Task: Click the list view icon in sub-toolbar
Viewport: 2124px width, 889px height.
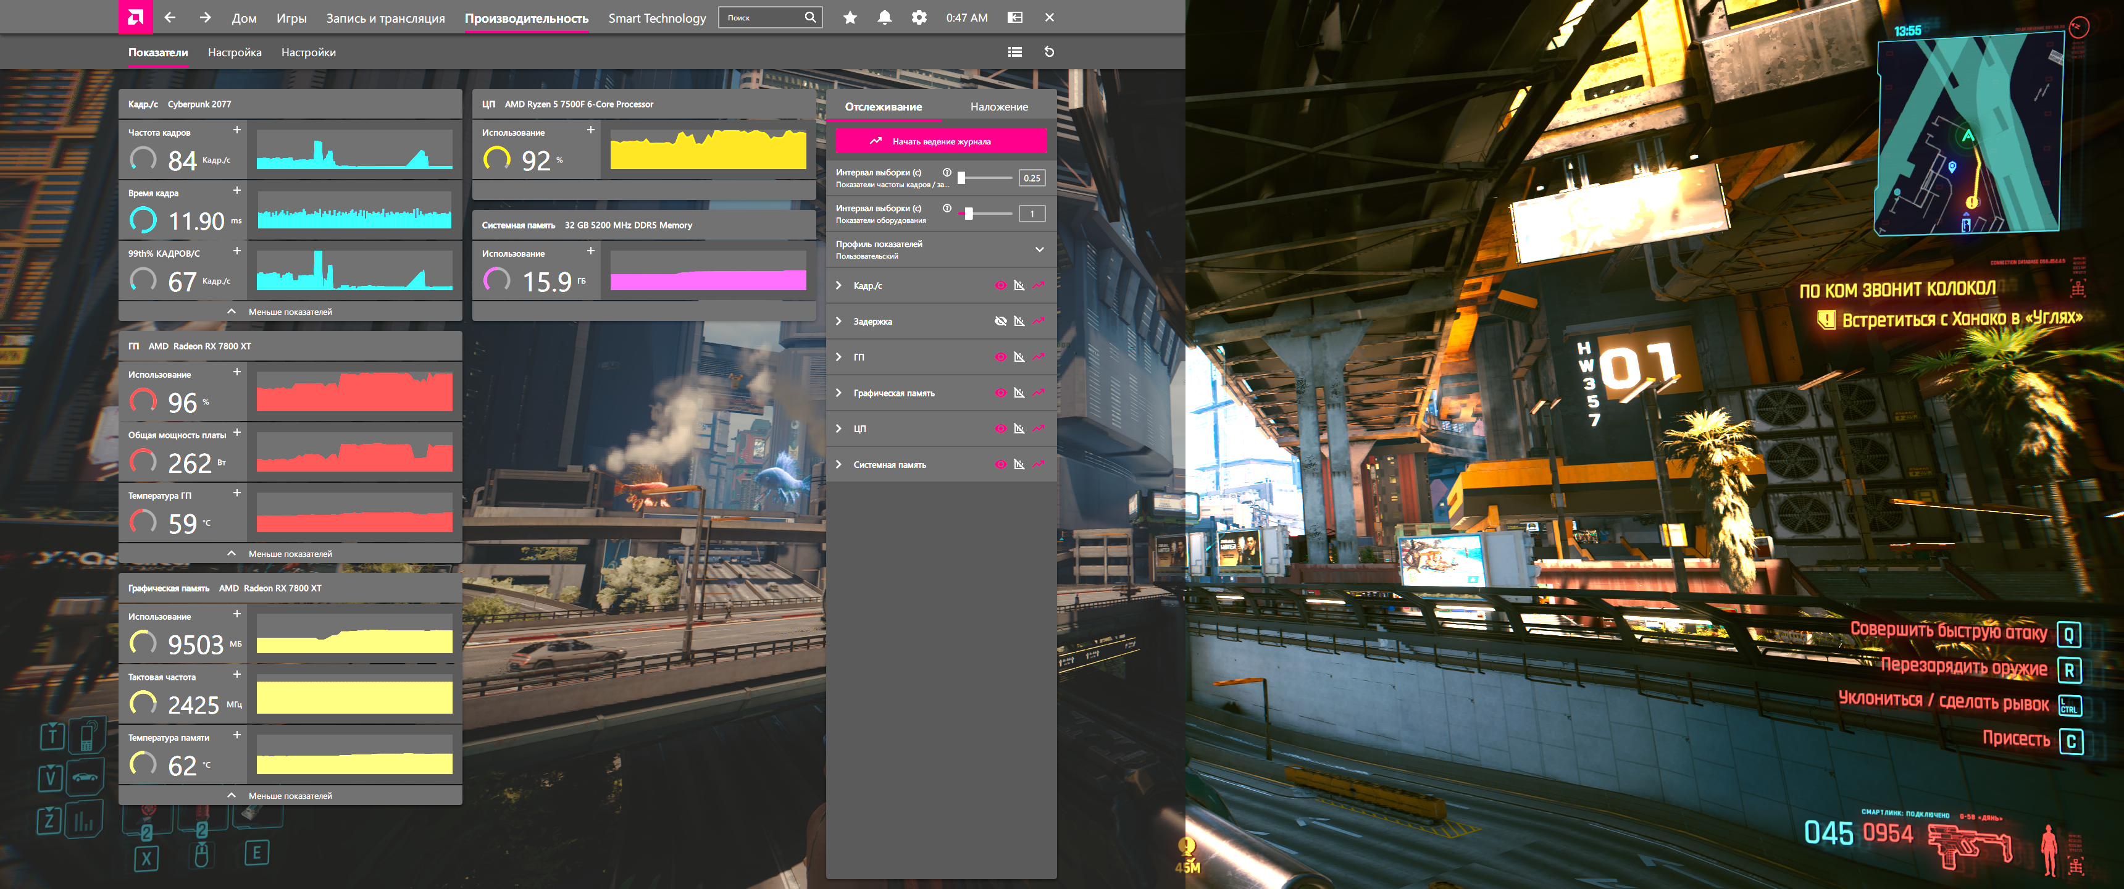Action: (x=1014, y=52)
